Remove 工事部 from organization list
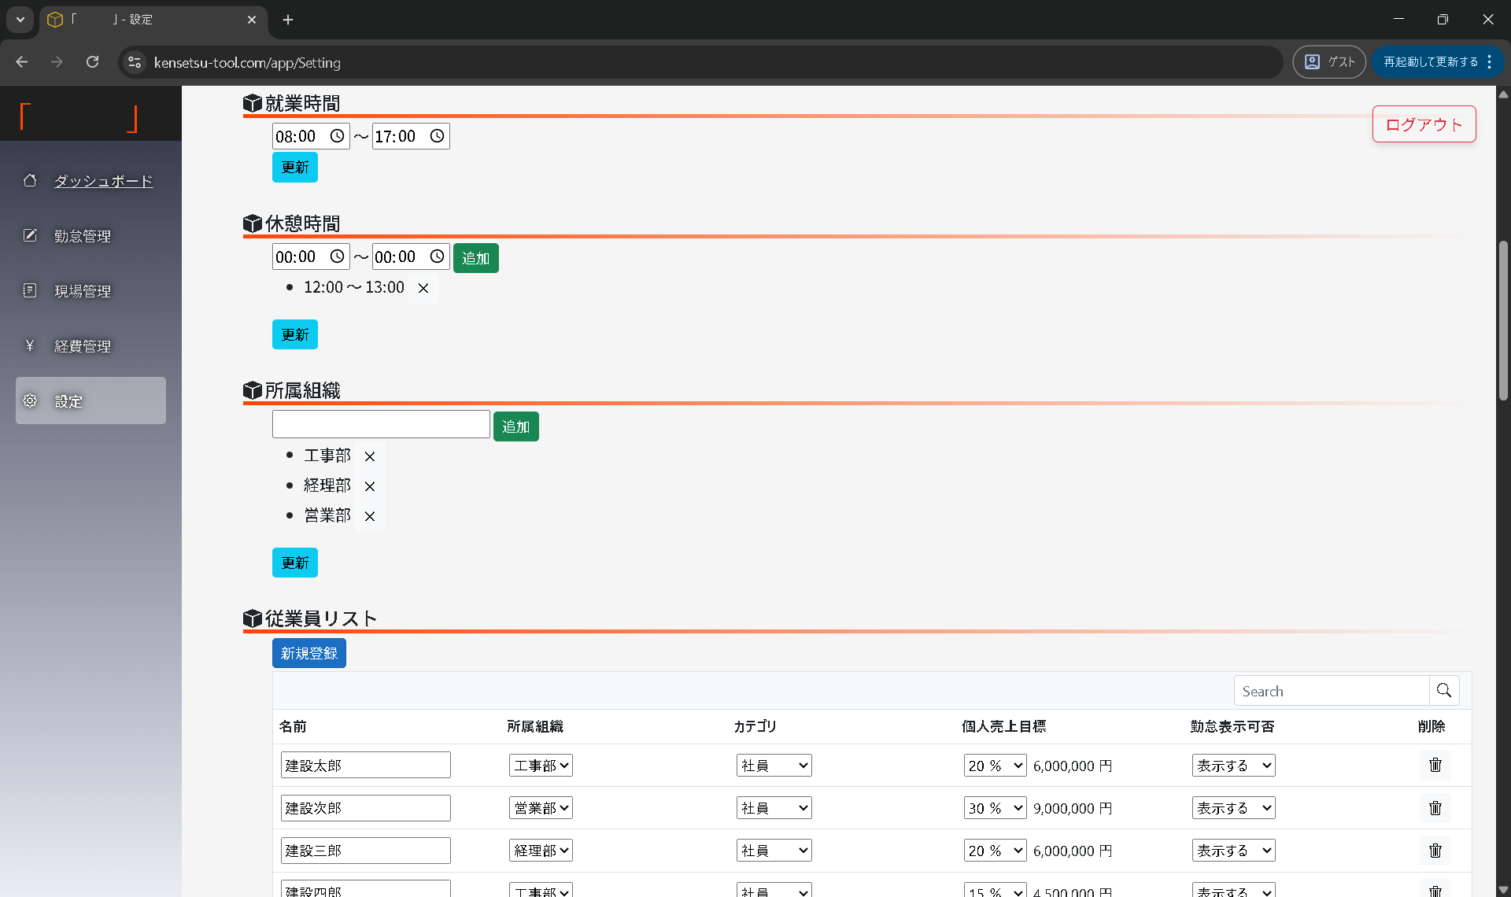1511x897 pixels. (x=370, y=456)
